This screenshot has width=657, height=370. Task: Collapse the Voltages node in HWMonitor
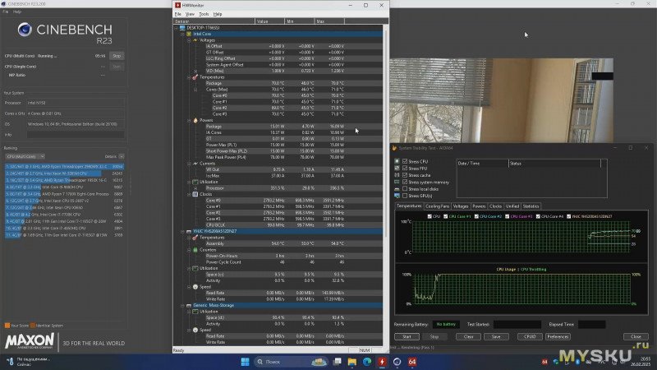pyautogui.click(x=189, y=40)
